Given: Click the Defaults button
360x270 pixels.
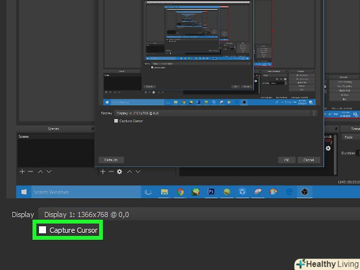Looking at the screenshot, I should (111, 160).
